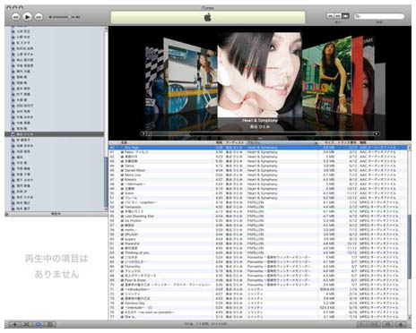Screen dimensions: 416x333
Task: Click the eject disc button
Action: click(401, 324)
